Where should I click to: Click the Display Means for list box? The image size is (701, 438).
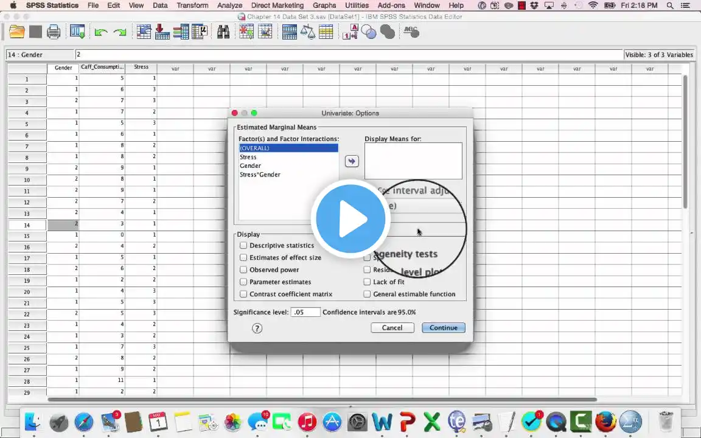(413, 161)
